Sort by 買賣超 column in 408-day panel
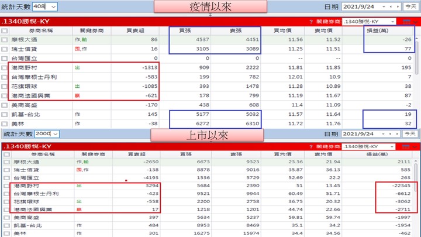The height and width of the screenshot is (237, 421). pyautogui.click(x=135, y=30)
